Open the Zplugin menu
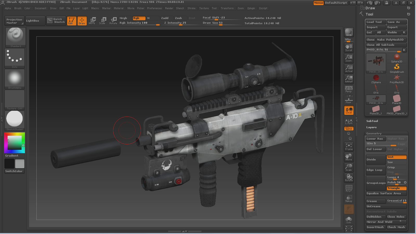Viewport: 416px width, 234px height. [251, 8]
